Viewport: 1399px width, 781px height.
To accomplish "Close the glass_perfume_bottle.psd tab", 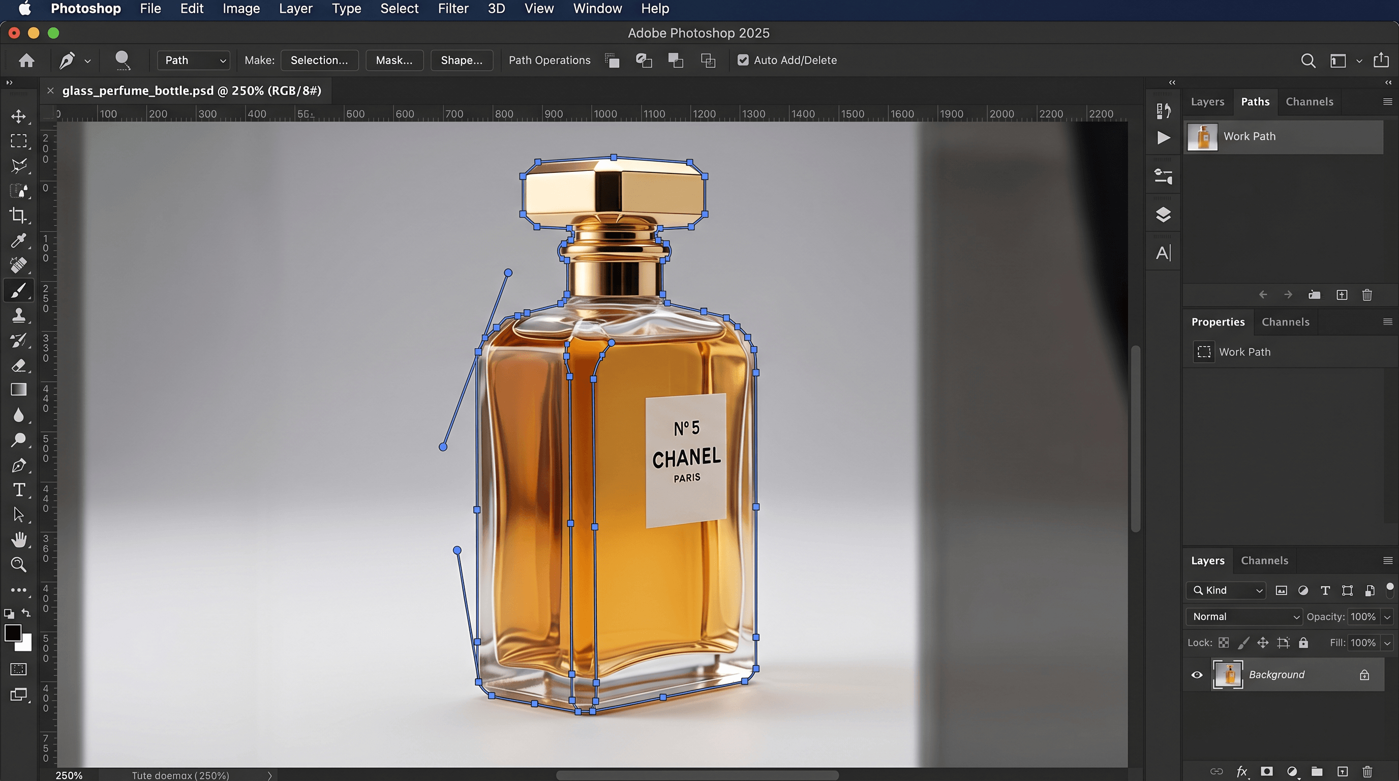I will pos(50,91).
